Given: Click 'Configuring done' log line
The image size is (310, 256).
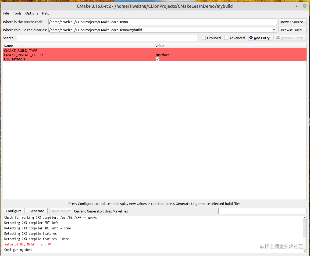Looking at the screenshot, I should click(x=18, y=250).
